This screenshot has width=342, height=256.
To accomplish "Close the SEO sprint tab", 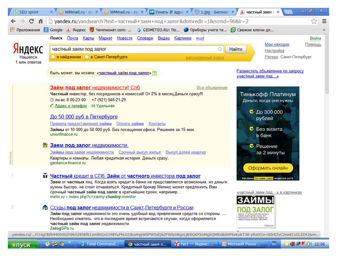I will coord(51,12).
